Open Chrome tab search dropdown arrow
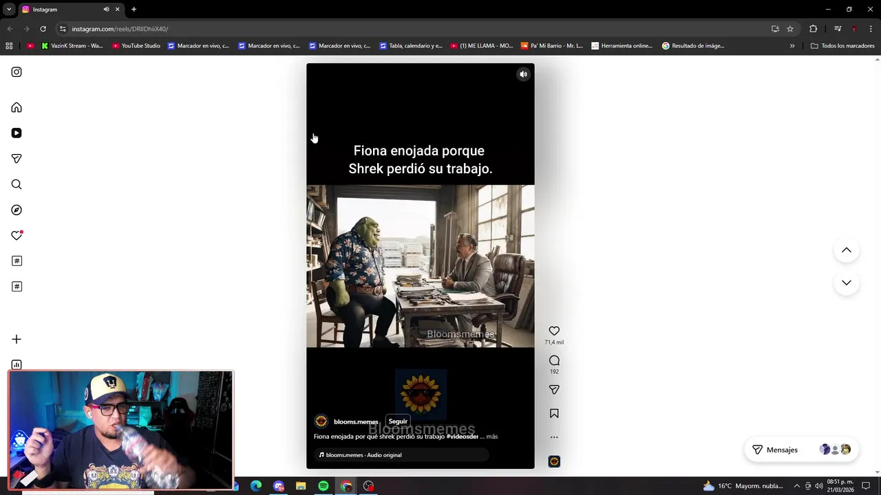This screenshot has height=495, width=881. click(x=9, y=10)
